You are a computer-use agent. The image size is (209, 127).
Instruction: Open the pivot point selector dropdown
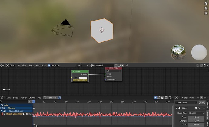(x=177, y=98)
